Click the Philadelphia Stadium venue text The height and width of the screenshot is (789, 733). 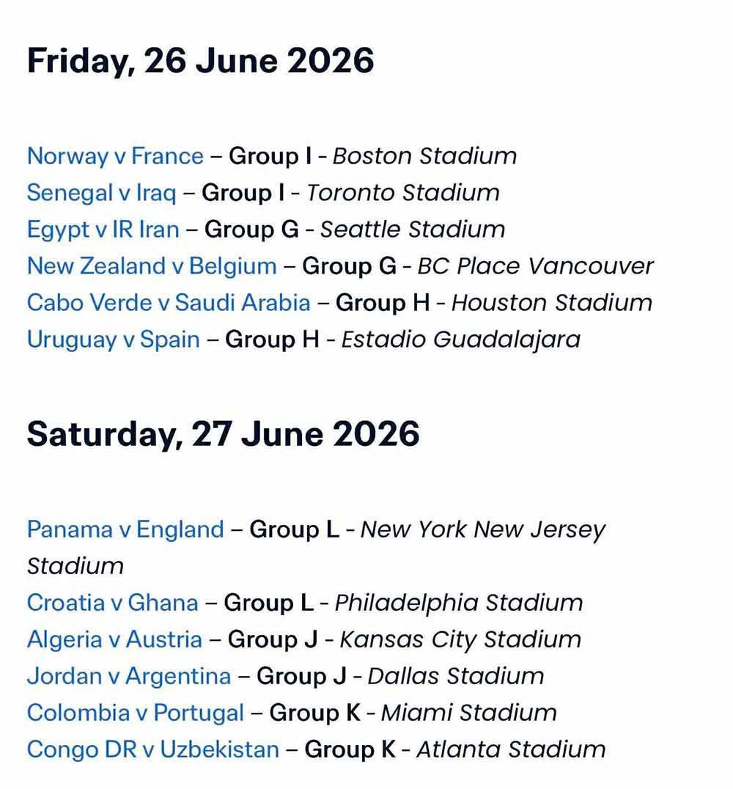click(x=459, y=603)
